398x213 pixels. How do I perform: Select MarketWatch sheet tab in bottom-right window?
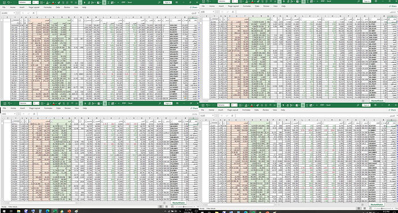click(x=377, y=204)
